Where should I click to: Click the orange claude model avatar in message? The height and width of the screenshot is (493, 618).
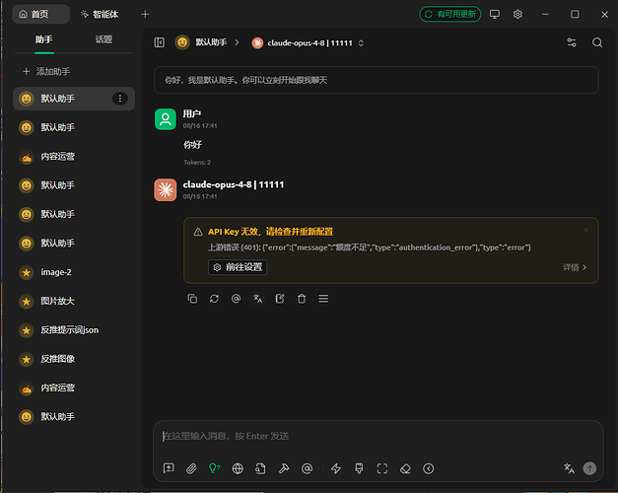pyautogui.click(x=166, y=189)
